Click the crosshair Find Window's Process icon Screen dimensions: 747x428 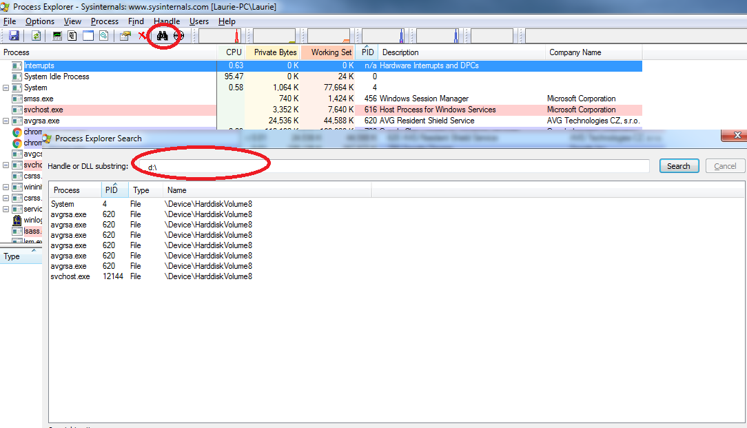click(178, 36)
